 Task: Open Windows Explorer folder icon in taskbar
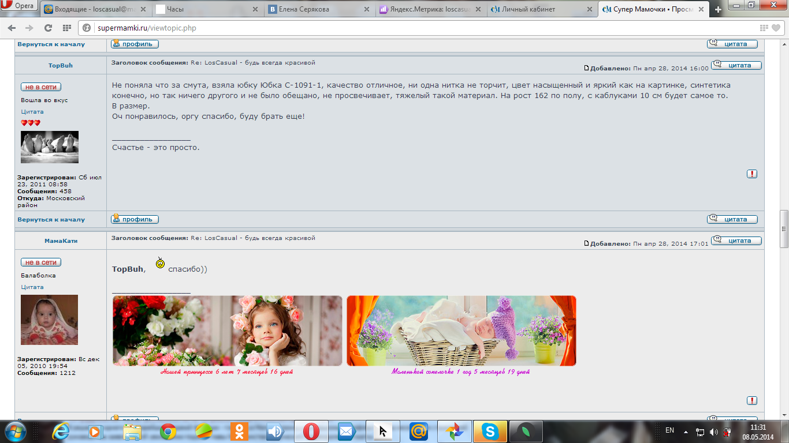(x=132, y=431)
